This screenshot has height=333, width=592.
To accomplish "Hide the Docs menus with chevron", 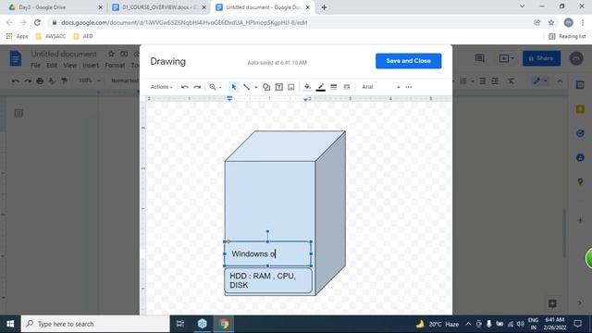I will click(560, 80).
